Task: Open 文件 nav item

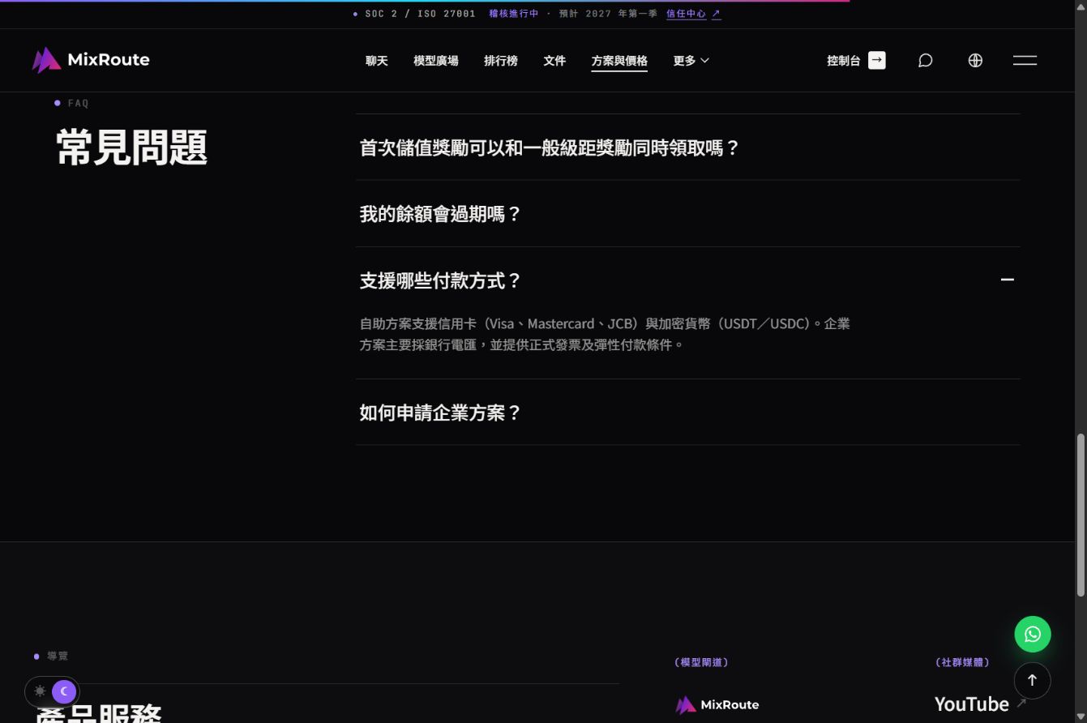Action: [554, 61]
